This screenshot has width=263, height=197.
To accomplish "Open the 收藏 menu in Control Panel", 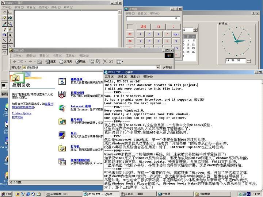I will [57, 55].
